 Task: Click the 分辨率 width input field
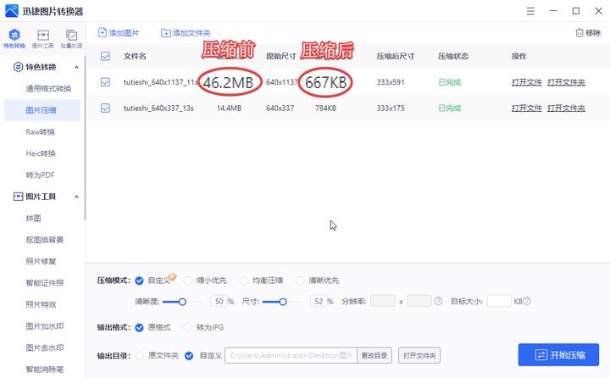383,301
